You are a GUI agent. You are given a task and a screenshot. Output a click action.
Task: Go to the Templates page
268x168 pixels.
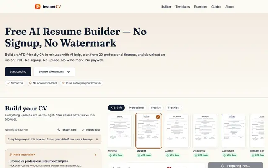coord(183,7)
